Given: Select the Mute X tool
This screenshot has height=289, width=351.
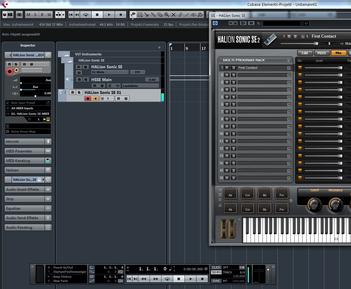Looking at the screenshot, I should tap(174, 15).
